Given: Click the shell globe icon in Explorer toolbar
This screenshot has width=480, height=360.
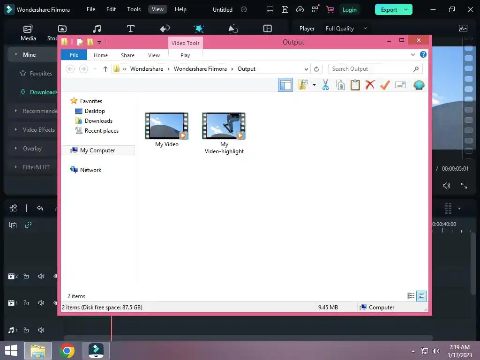Looking at the screenshot, I should tap(419, 85).
